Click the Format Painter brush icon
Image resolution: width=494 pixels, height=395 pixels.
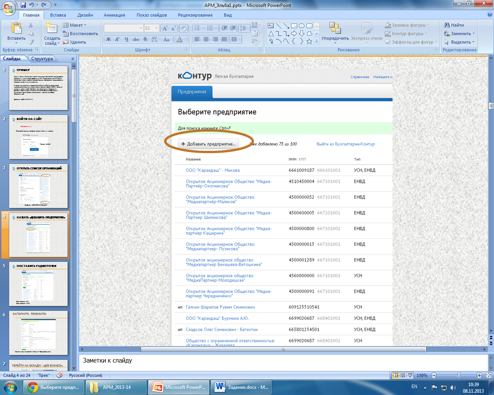[x=31, y=42]
